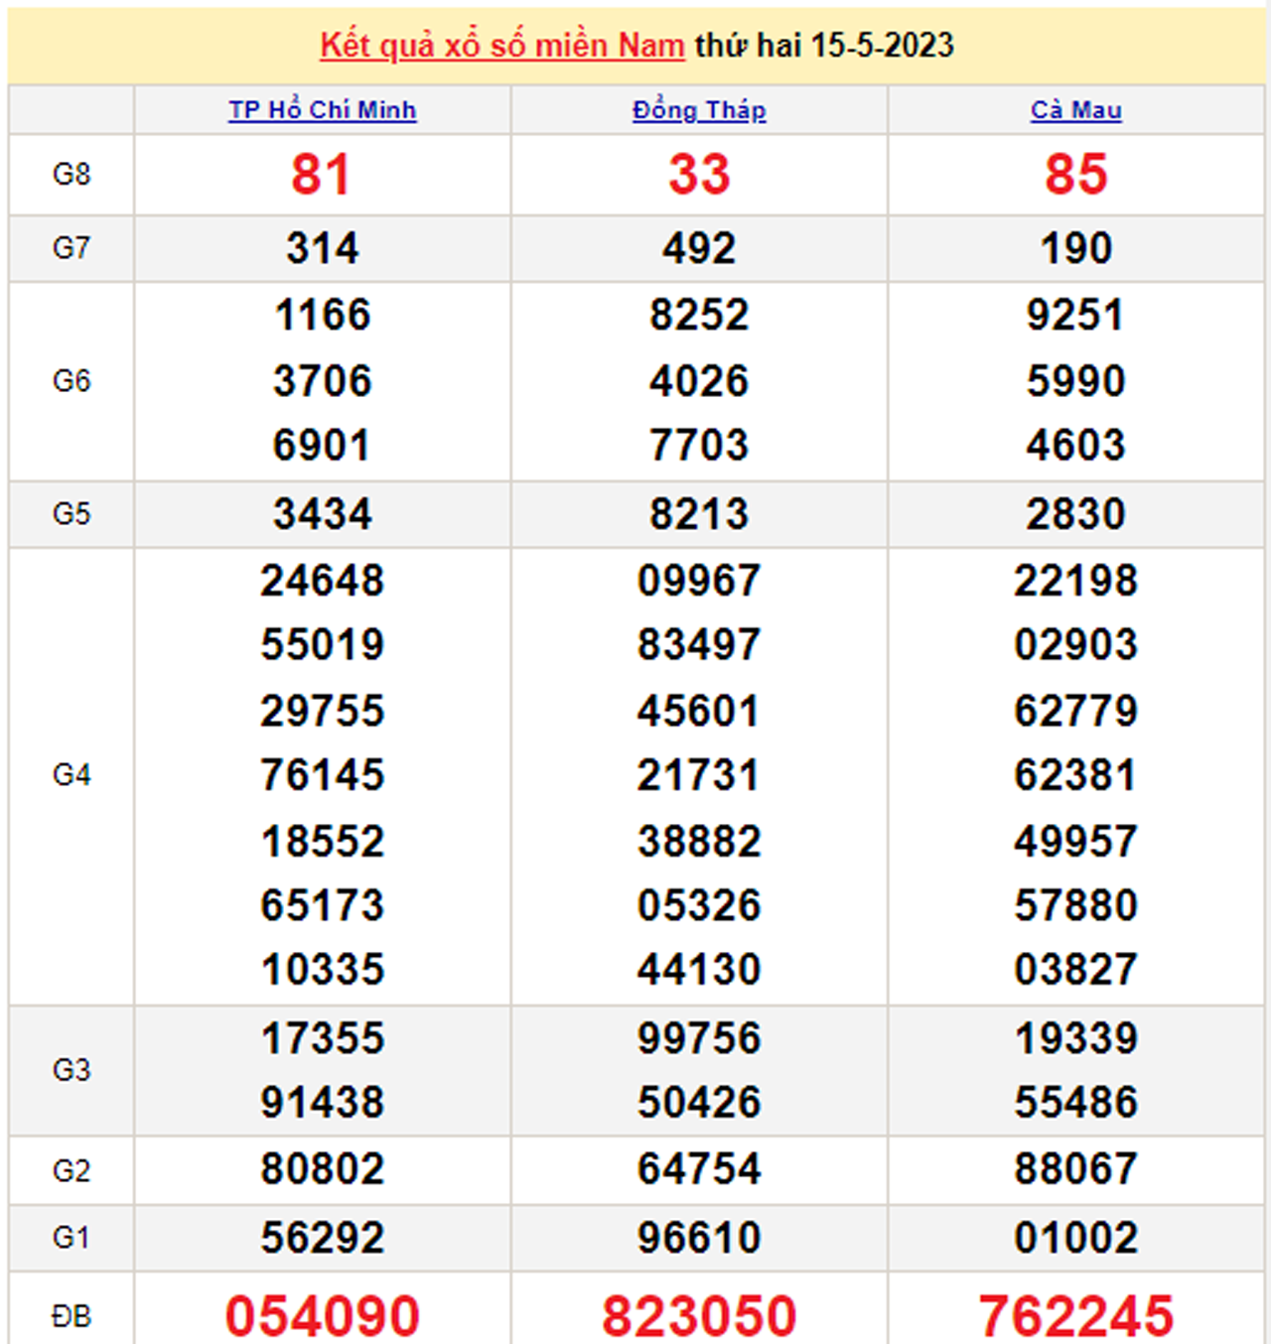The height and width of the screenshot is (1344, 1271).
Task: Select the G3 row label
Action: (x=71, y=1070)
